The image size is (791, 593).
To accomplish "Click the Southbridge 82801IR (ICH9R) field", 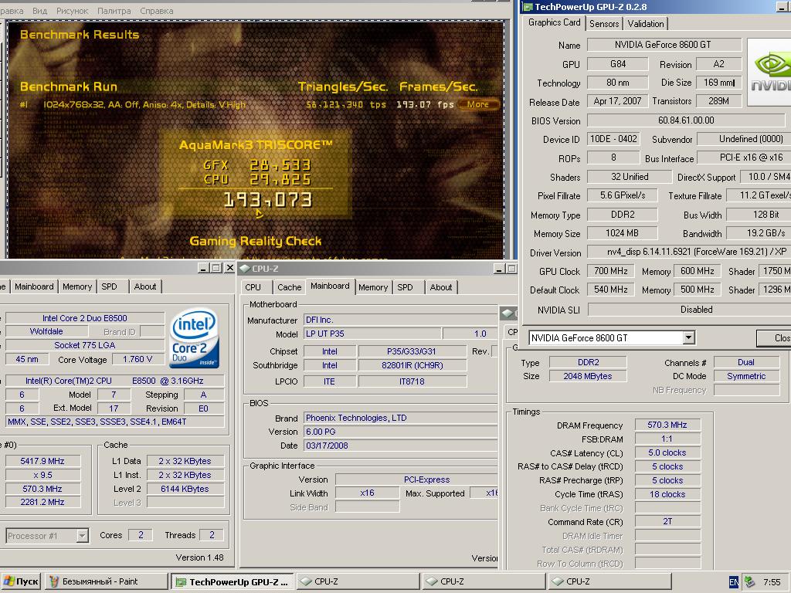I will click(412, 365).
